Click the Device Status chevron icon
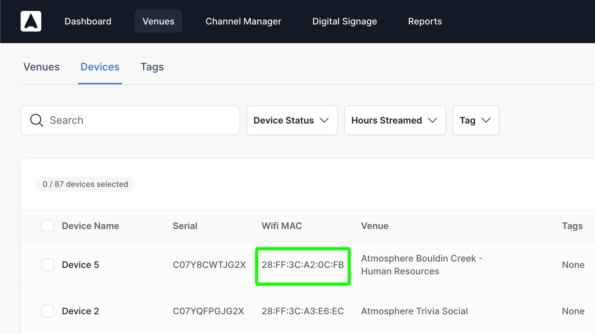The height and width of the screenshot is (334, 595). click(x=324, y=120)
